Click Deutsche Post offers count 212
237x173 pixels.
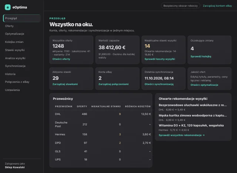click(85, 124)
